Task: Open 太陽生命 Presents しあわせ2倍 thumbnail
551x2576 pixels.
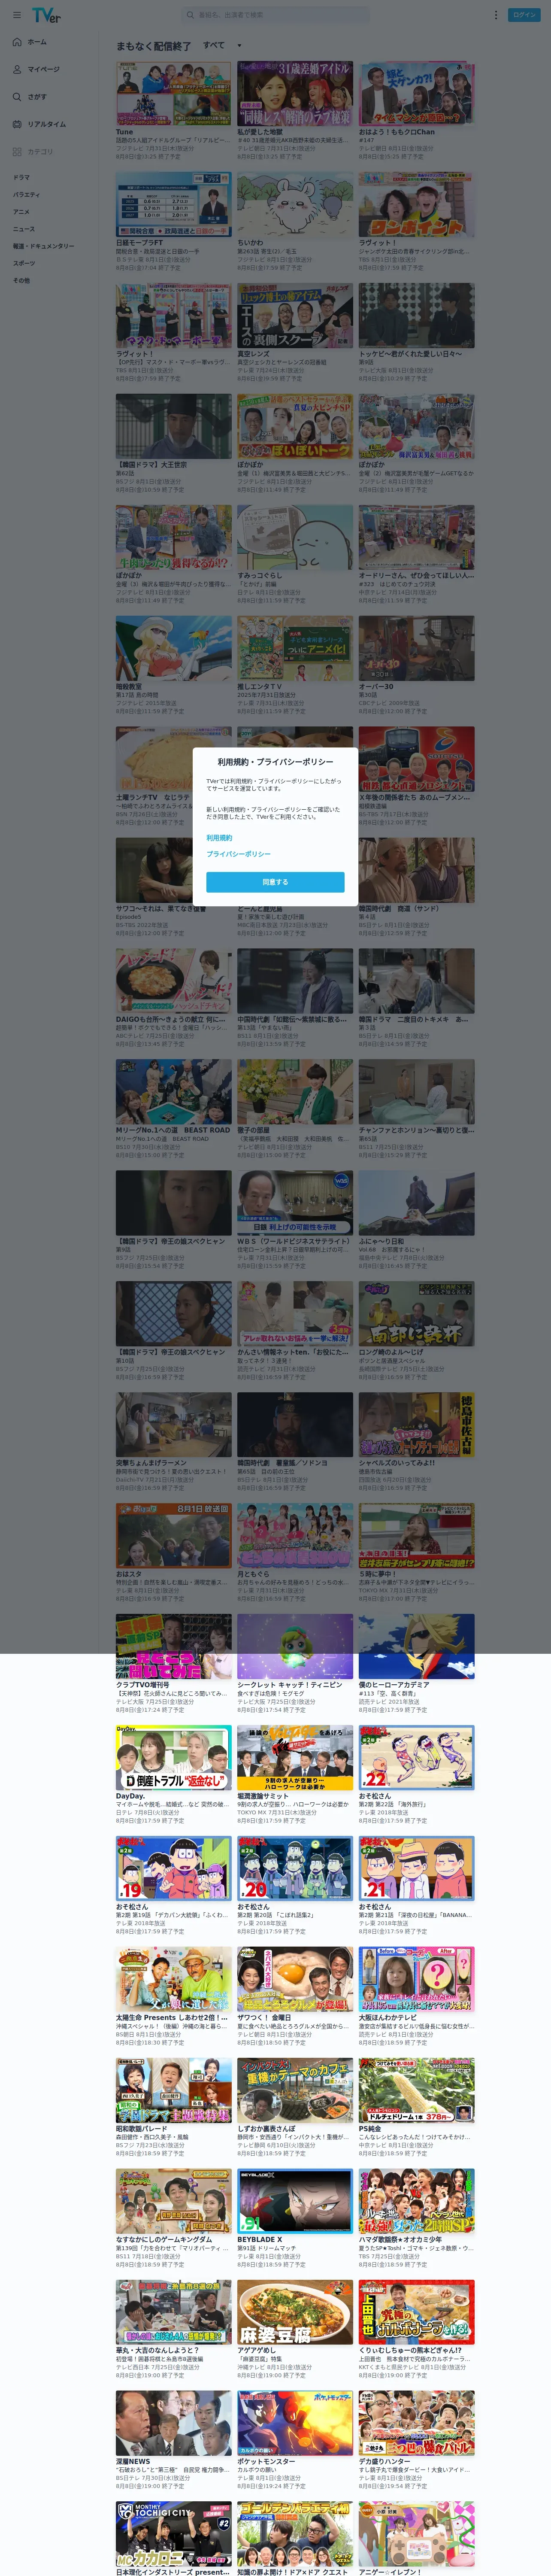Action: (173, 1979)
